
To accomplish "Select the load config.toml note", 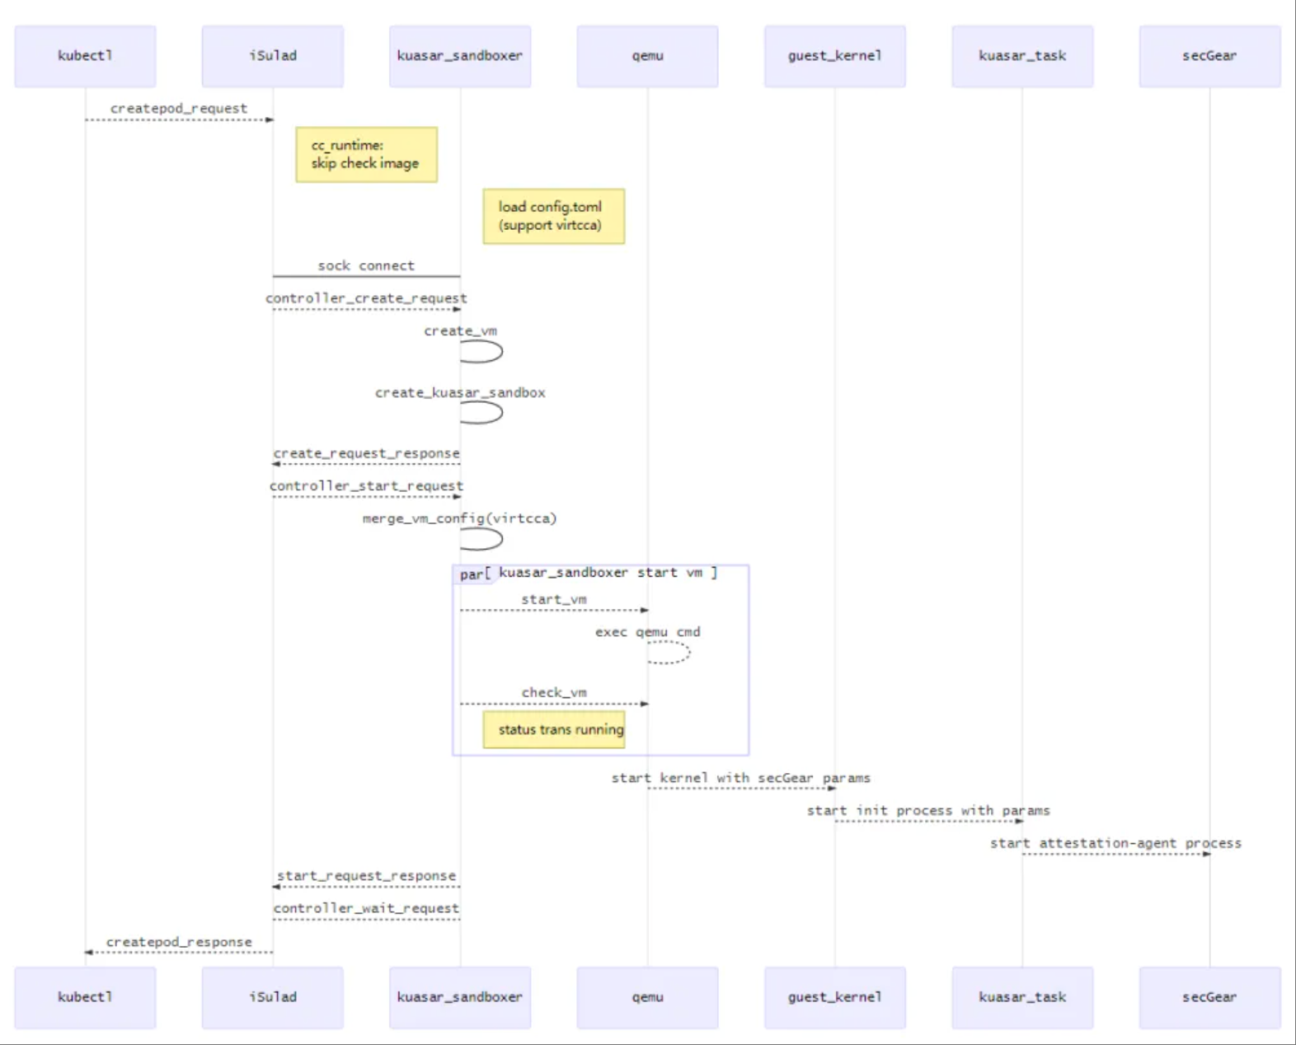I will 553,217.
